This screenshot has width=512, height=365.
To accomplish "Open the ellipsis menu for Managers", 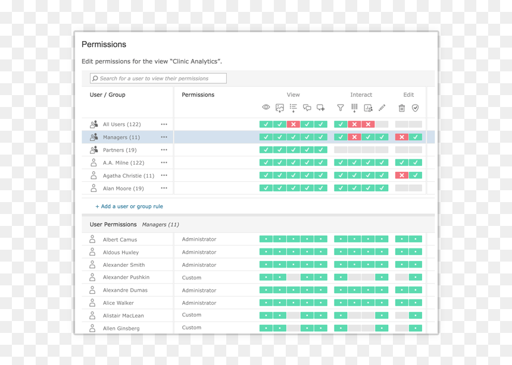I will click(x=164, y=137).
